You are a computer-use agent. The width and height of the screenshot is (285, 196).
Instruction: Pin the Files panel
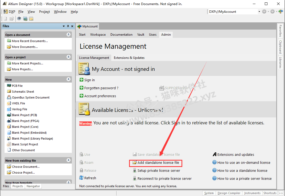(x=68, y=26)
